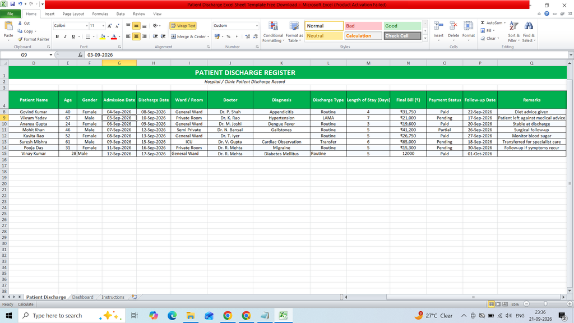The height and width of the screenshot is (323, 574).
Task: Open the Sort & Filter dropdown
Action: (513, 31)
